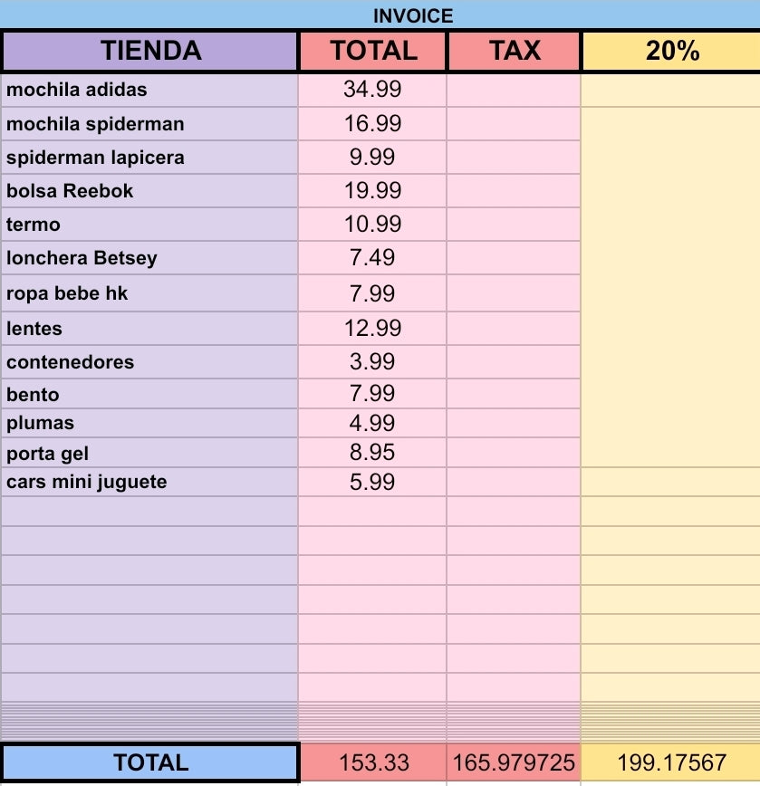The width and height of the screenshot is (760, 786).
Task: Click the 20% header cell
Action: [672, 51]
